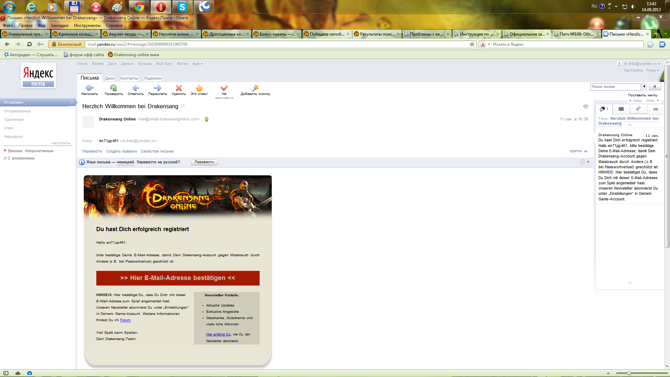The width and height of the screenshot is (670, 377).
Task: Launch Skype from the taskbar
Action: click(182, 7)
